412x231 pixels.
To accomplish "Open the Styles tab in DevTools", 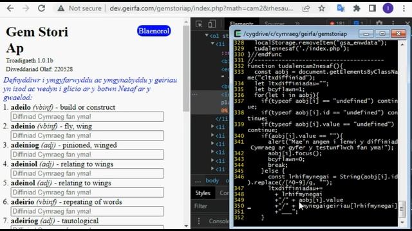I will tap(203, 193).
